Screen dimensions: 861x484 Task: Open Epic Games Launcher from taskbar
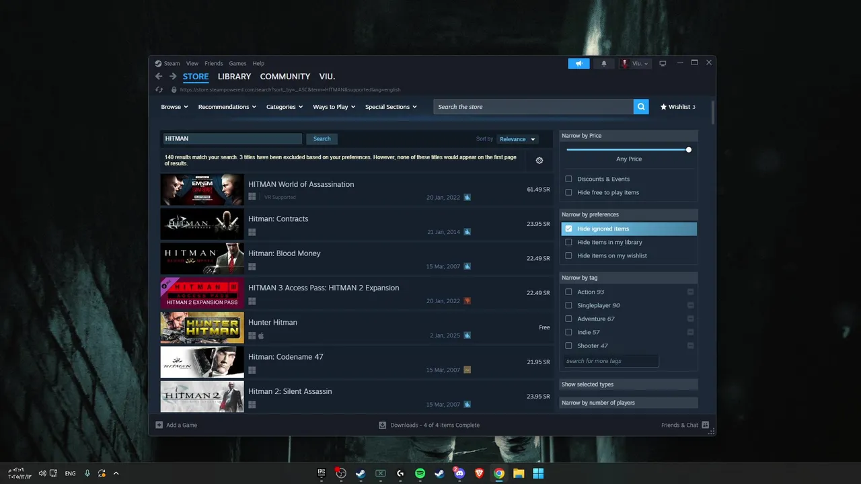coord(322,473)
